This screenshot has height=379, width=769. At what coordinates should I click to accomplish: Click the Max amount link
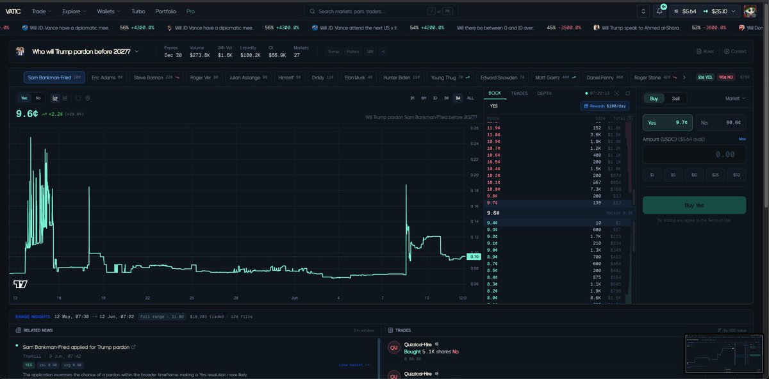click(x=742, y=138)
